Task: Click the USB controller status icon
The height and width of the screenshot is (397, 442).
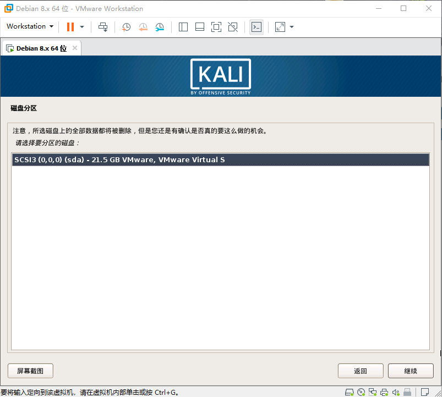Action: pyautogui.click(x=407, y=392)
